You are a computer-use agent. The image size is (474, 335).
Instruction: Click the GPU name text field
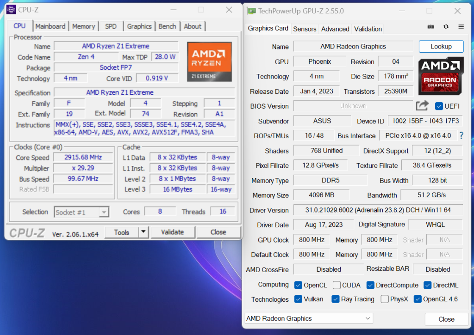click(x=353, y=47)
